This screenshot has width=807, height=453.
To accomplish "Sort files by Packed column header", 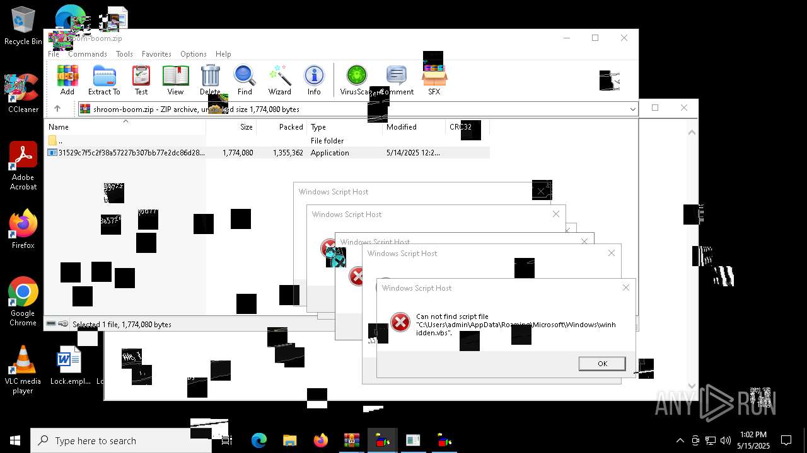I will [x=282, y=127].
